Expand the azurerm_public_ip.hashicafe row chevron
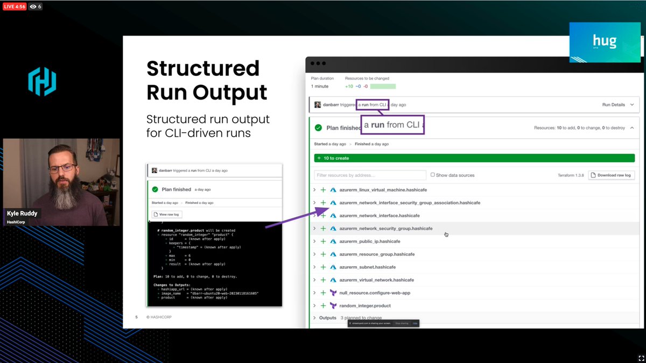Viewport: 646px width, 363px height. (x=314, y=241)
